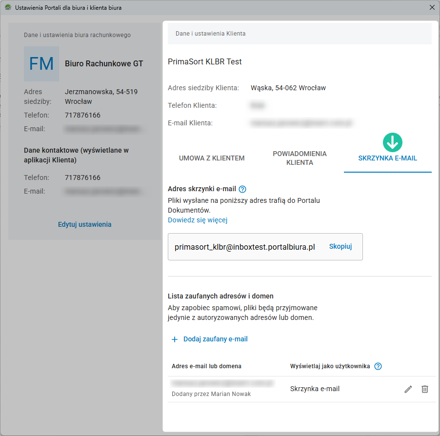This screenshot has height=436, width=440.
Task: Close the Ustawienia Portali window
Action: click(432, 7)
